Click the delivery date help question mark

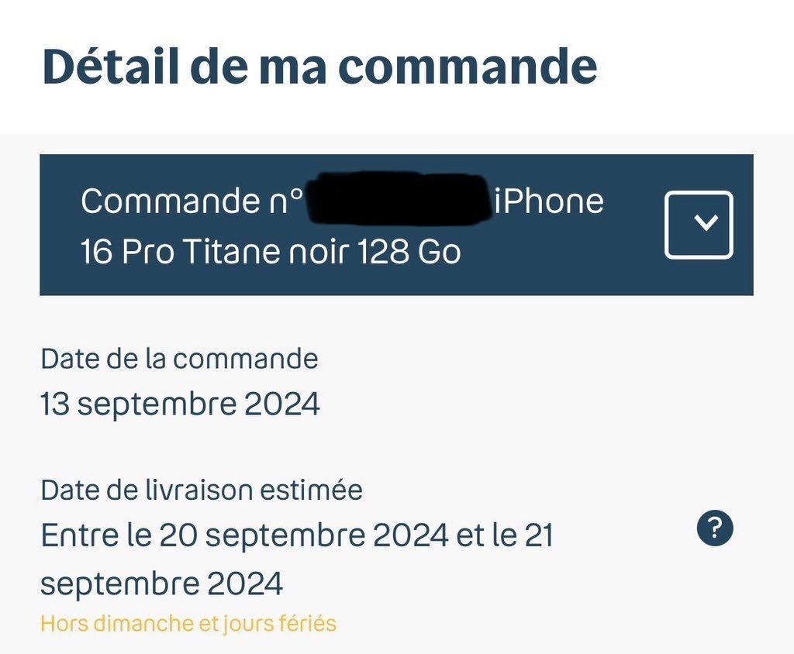tap(714, 529)
